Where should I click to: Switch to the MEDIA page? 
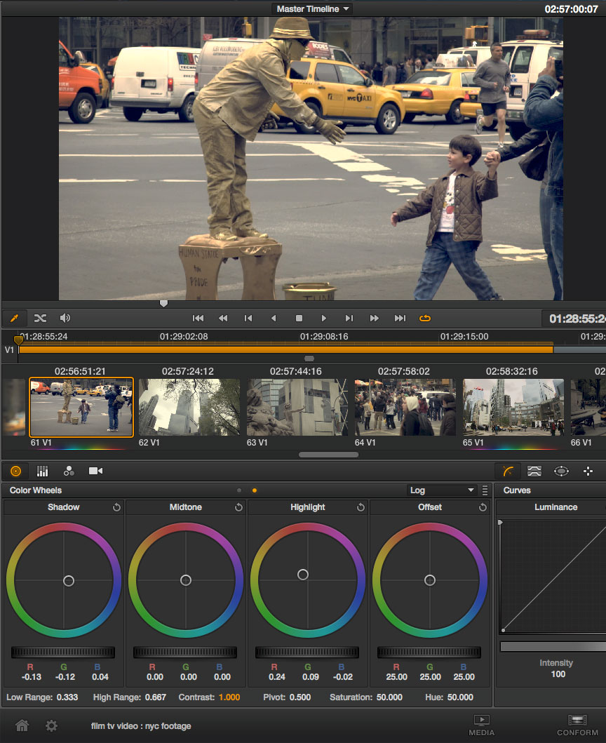click(481, 725)
